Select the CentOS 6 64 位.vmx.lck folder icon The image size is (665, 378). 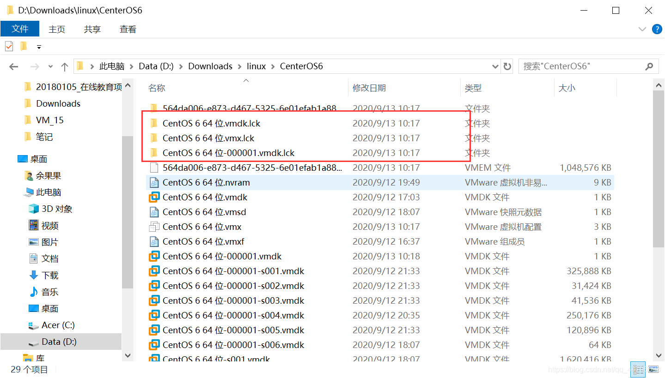154,138
